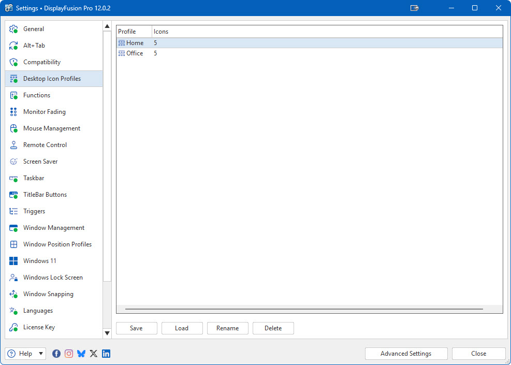This screenshot has height=365, width=511.
Task: Go to the Taskbar settings page
Action: (x=34, y=178)
